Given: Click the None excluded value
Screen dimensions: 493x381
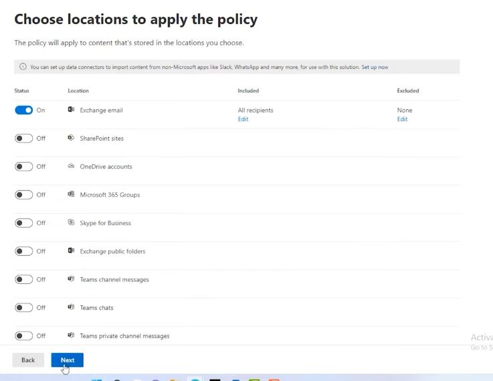Looking at the screenshot, I should click(x=404, y=110).
